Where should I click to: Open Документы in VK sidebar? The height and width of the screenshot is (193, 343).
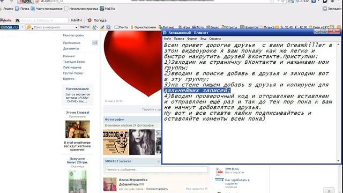(x=71, y=49)
